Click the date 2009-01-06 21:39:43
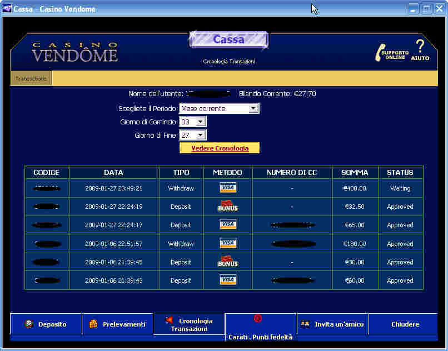The width and height of the screenshot is (448, 351). click(x=113, y=280)
